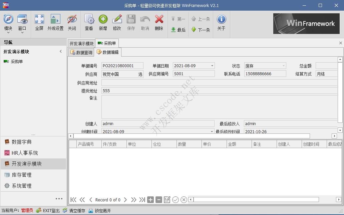This screenshot has width=344, height=215.
Task: 打开外观设置
Action: (55, 23)
